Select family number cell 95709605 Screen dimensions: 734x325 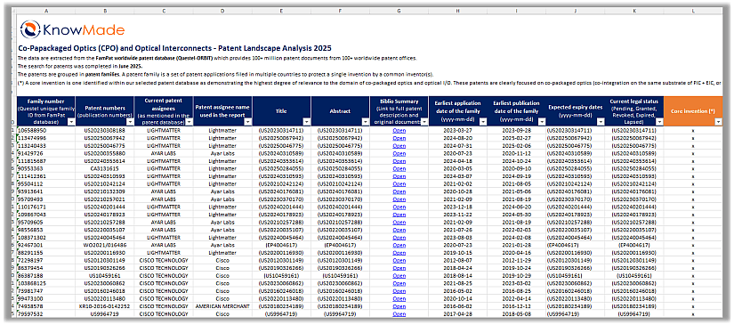click(x=45, y=222)
